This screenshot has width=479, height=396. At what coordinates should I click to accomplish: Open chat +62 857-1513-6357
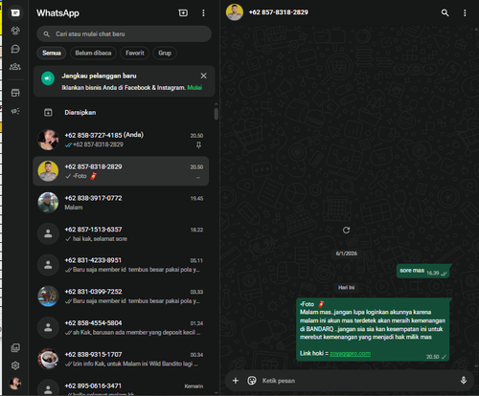pos(121,233)
